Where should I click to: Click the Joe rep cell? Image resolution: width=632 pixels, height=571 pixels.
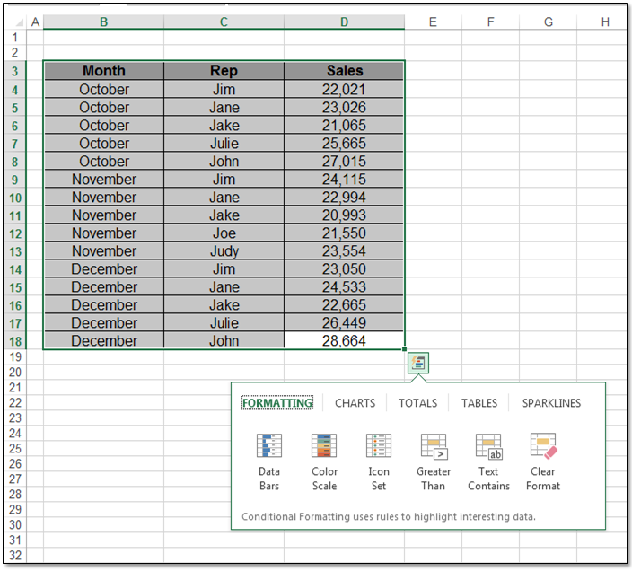[x=224, y=233]
